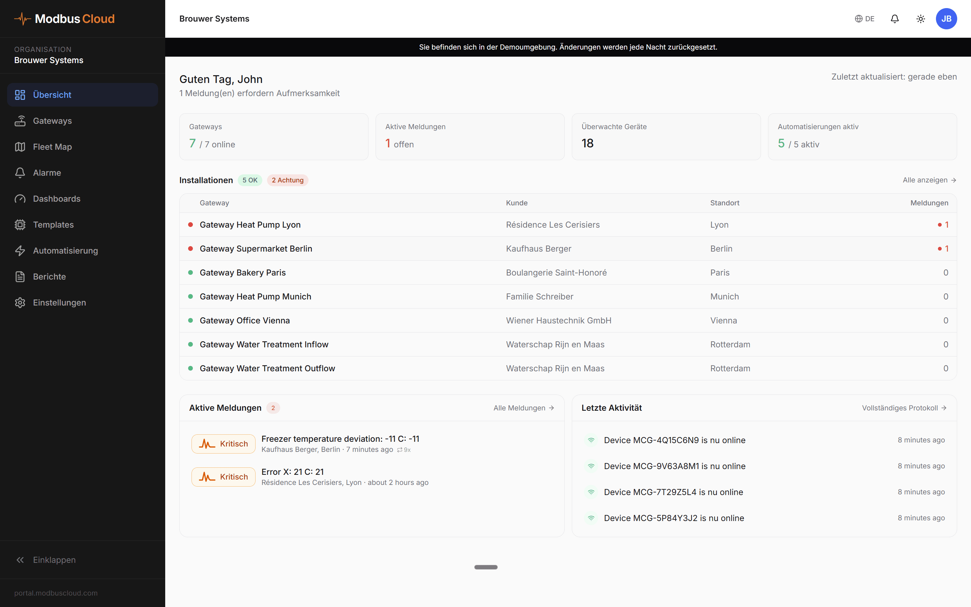
Task: Navigate to Alarme page
Action: [x=83, y=173]
